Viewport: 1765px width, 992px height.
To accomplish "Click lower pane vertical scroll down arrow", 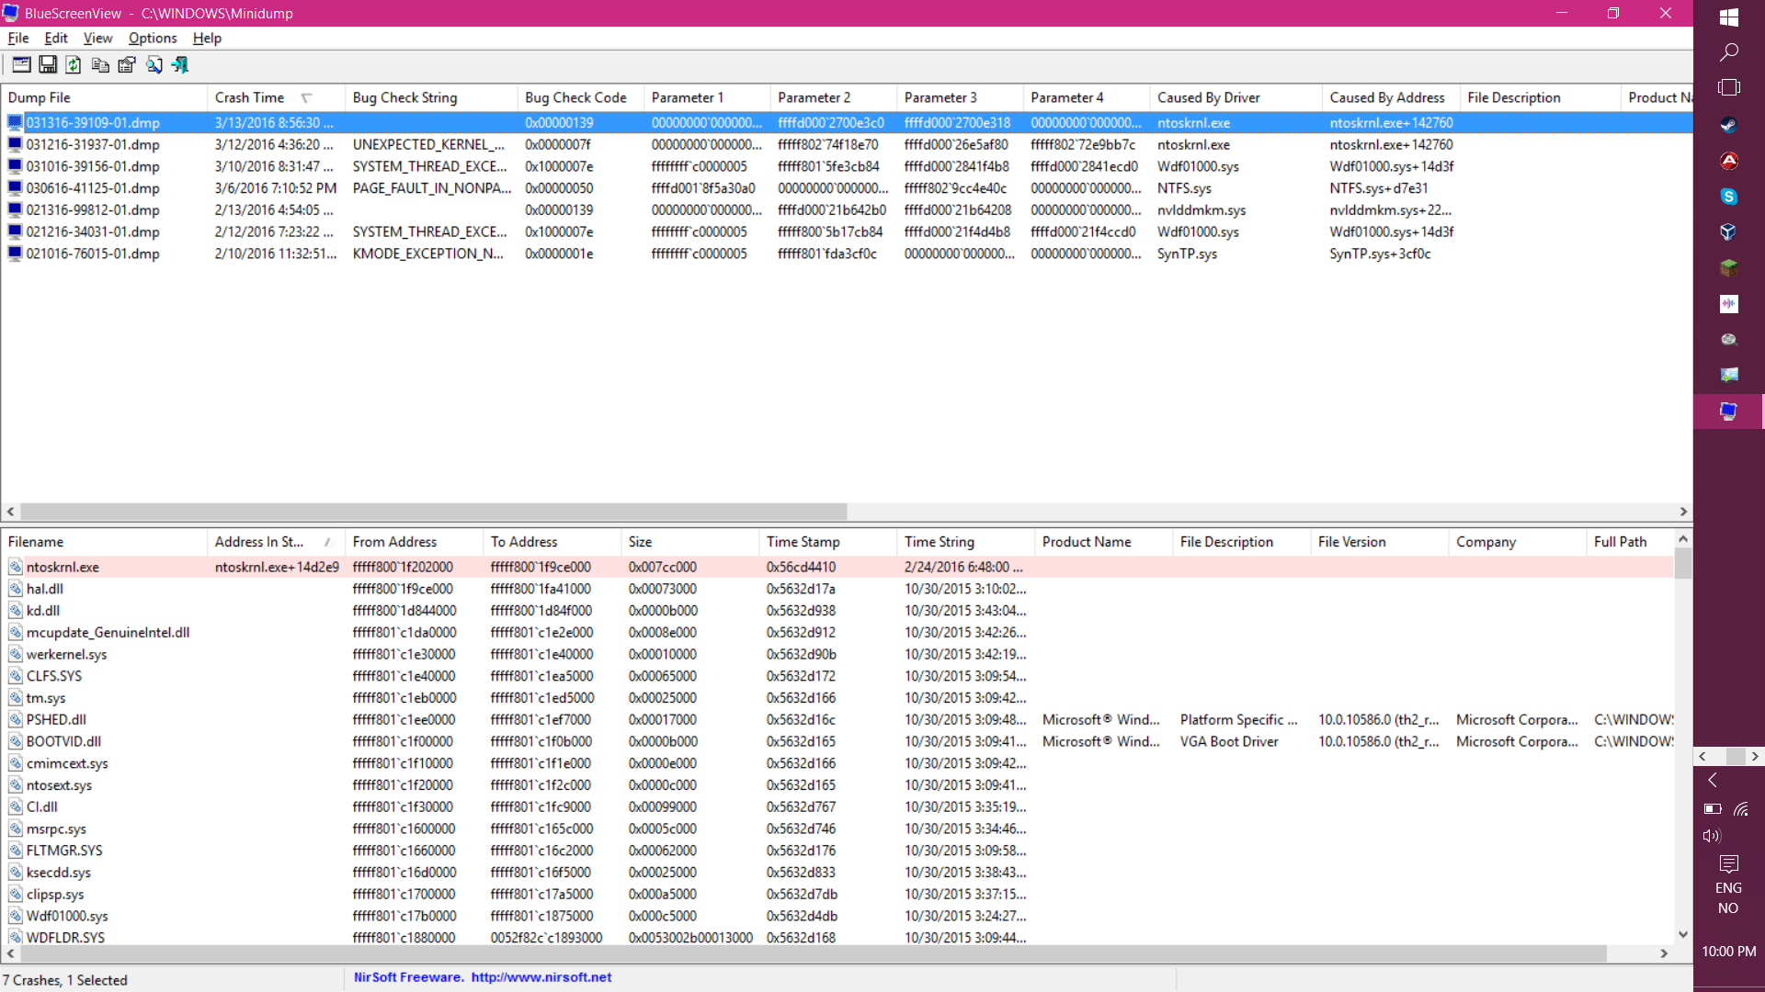I will click(x=1683, y=935).
